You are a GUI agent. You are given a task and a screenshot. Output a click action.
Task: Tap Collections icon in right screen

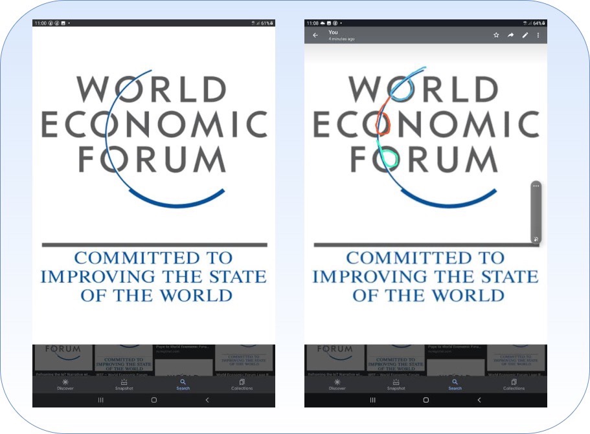click(x=514, y=384)
